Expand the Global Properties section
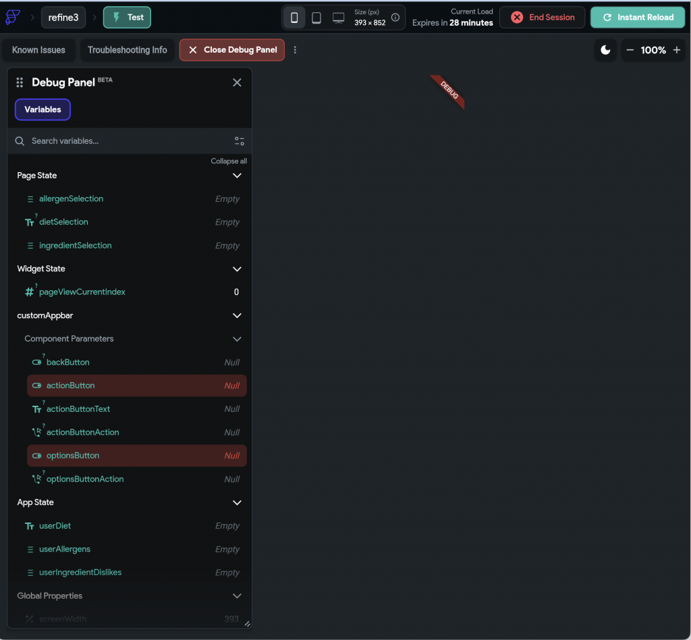 point(237,596)
